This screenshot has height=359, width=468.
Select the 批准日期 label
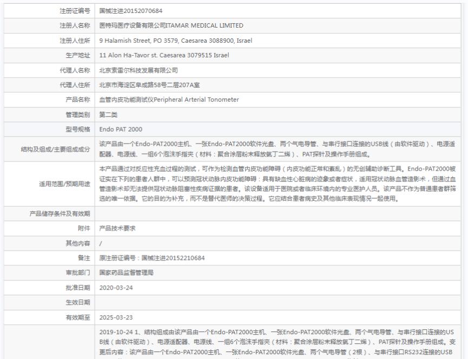[x=77, y=288]
